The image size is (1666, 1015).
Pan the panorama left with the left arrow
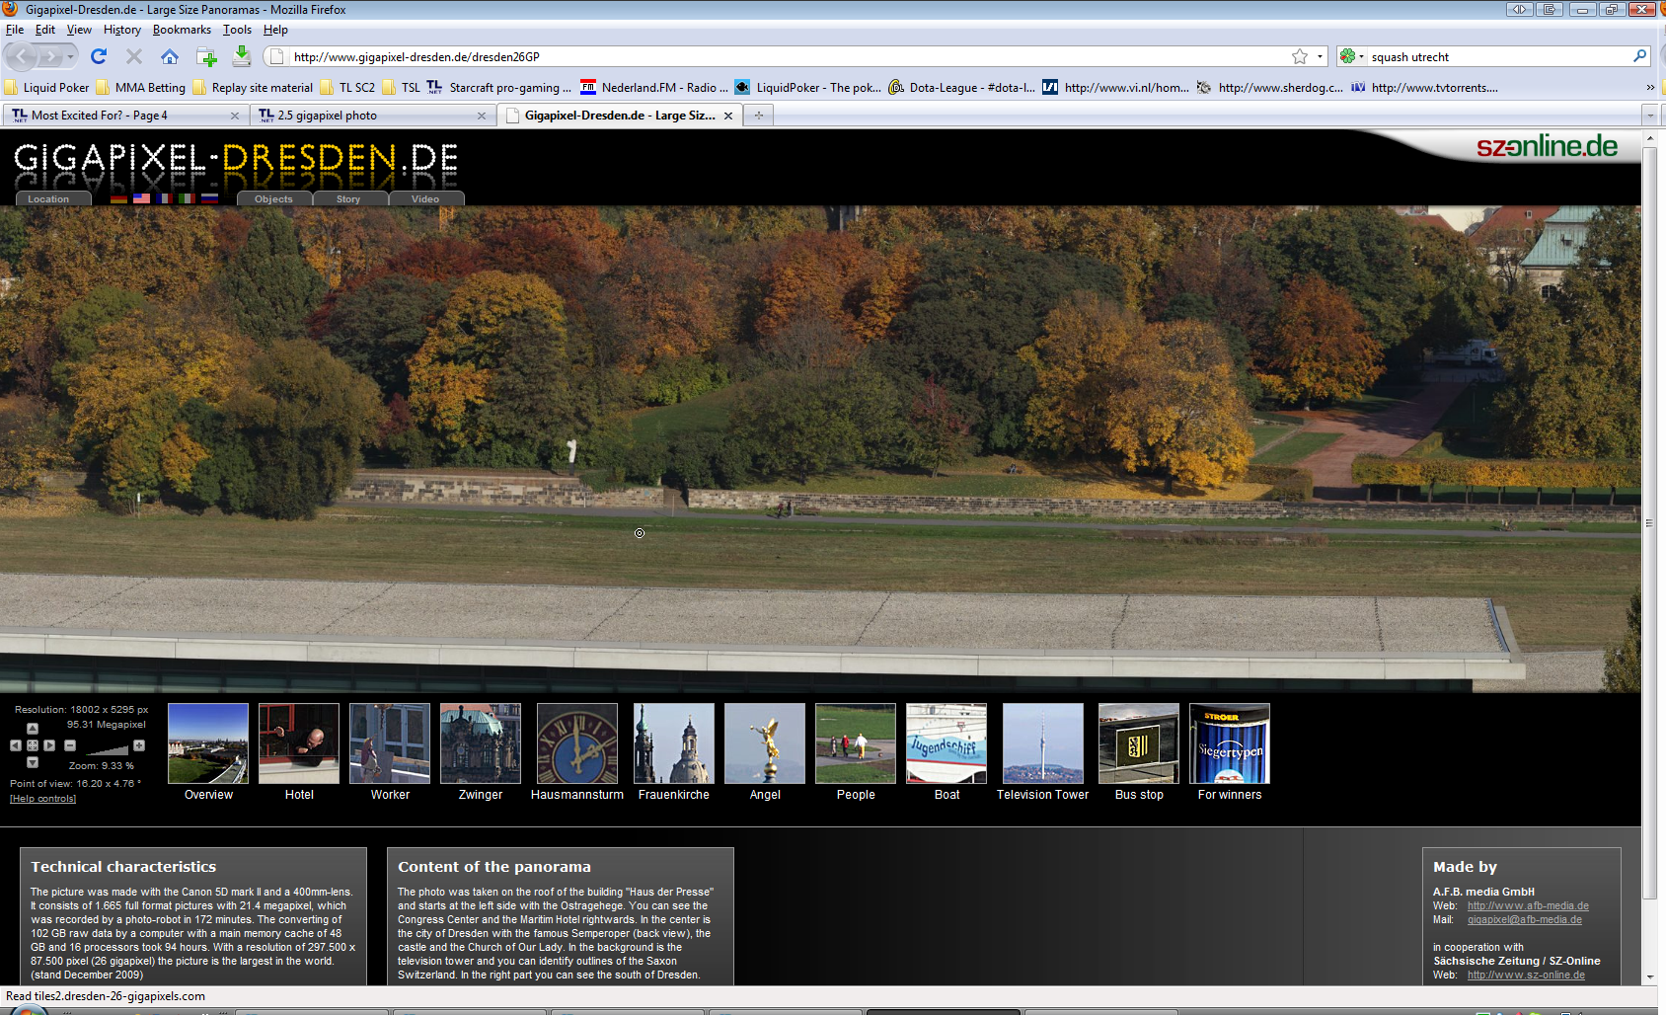point(16,745)
